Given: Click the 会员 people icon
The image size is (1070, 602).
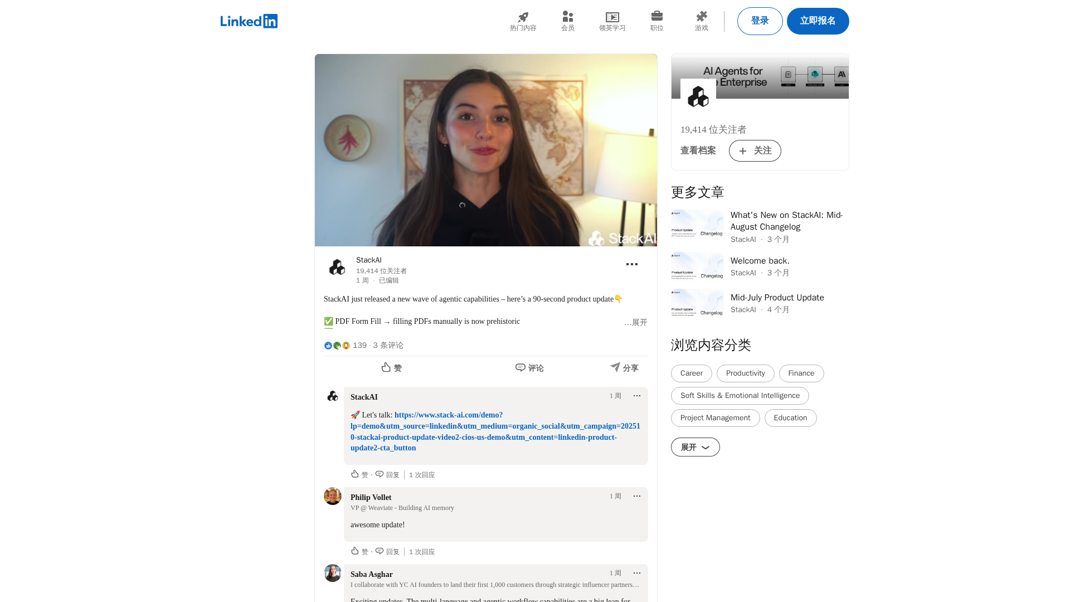Looking at the screenshot, I should click(567, 17).
